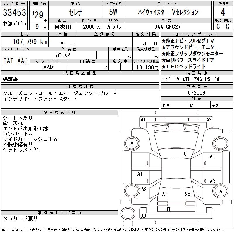
Task: Select the sales point アラウンドビューモニター
Action: click(x=190, y=47)
